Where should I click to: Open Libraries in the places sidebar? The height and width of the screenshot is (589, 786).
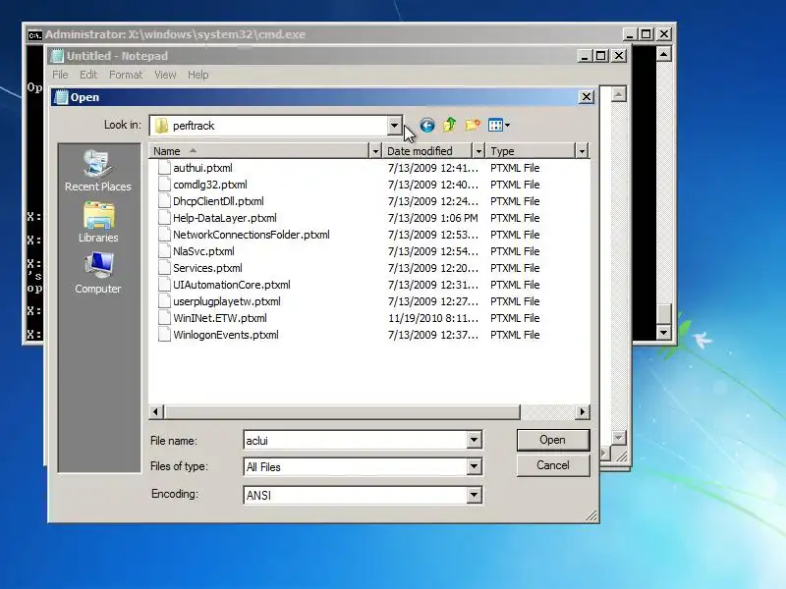point(99,223)
